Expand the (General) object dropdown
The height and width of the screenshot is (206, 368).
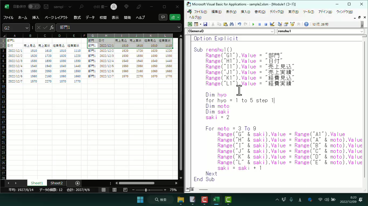tap(272, 31)
